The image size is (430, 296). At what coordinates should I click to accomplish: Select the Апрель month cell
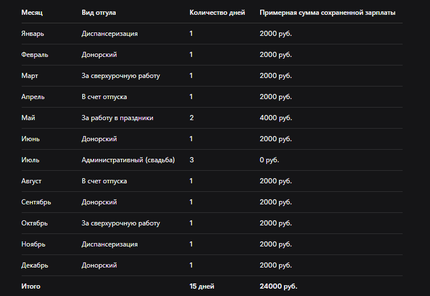pyautogui.click(x=33, y=97)
